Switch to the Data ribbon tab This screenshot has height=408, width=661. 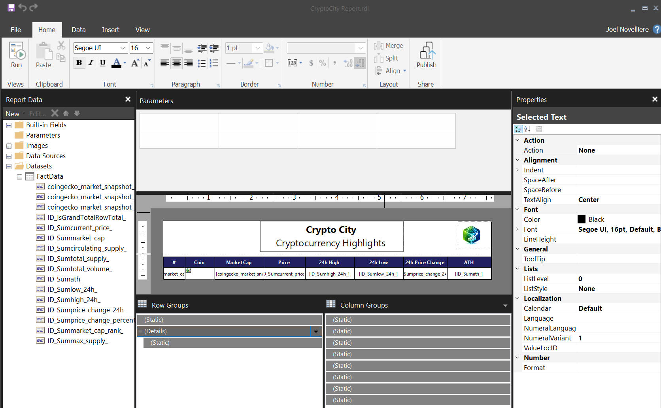(78, 30)
